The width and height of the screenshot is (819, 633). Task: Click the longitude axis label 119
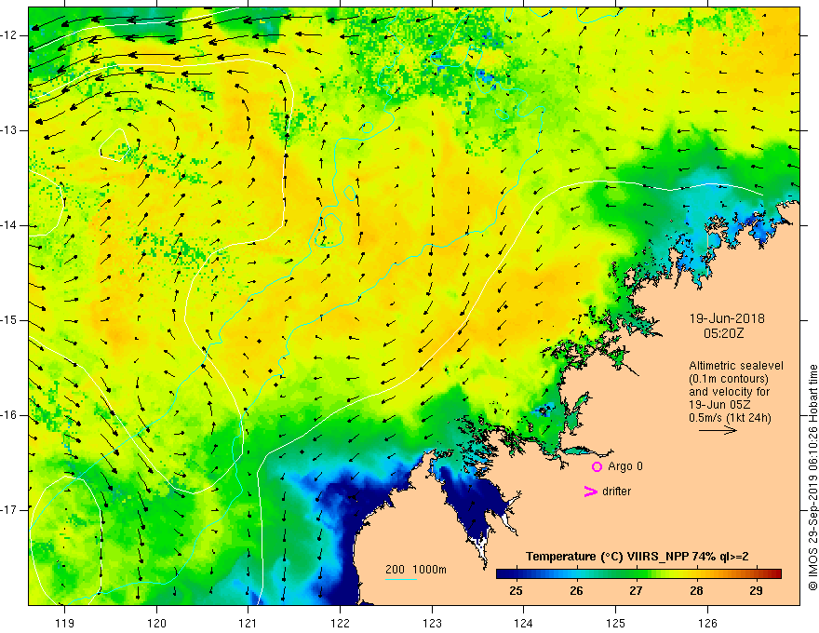tap(65, 623)
